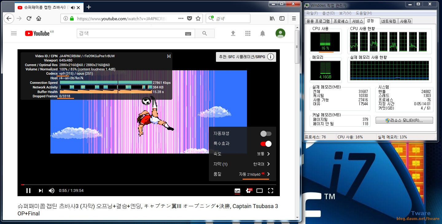
Task: Open playback speed (속도) submenu
Action: [x=242, y=154]
